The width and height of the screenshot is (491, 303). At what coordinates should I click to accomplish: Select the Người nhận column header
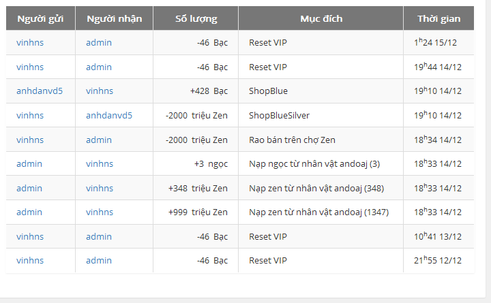click(x=115, y=19)
